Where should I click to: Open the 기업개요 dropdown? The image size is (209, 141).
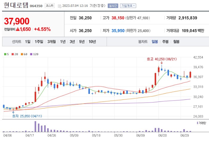128,6
